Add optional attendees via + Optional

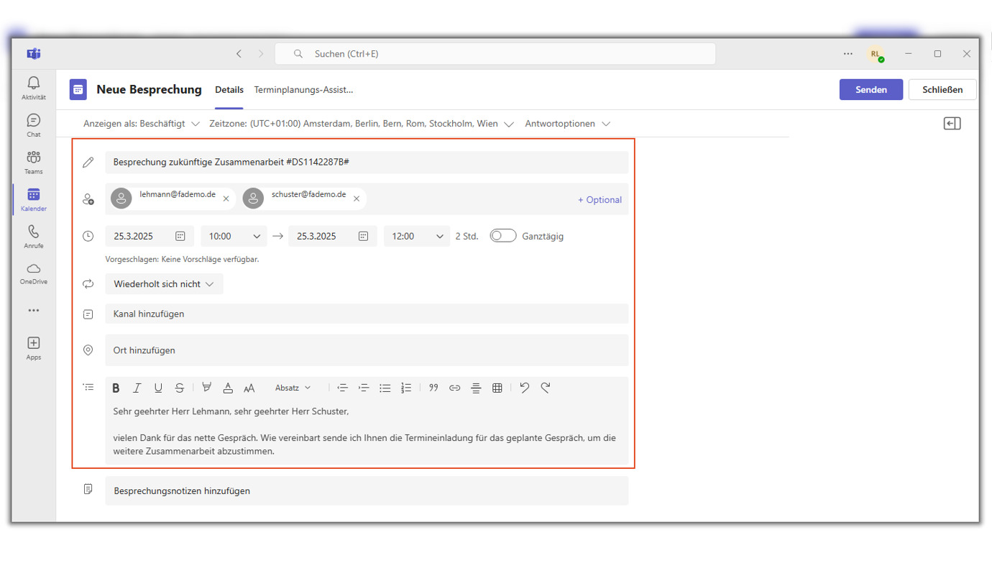coord(600,200)
